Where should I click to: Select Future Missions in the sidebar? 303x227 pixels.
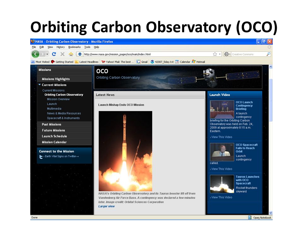[x=53, y=130]
